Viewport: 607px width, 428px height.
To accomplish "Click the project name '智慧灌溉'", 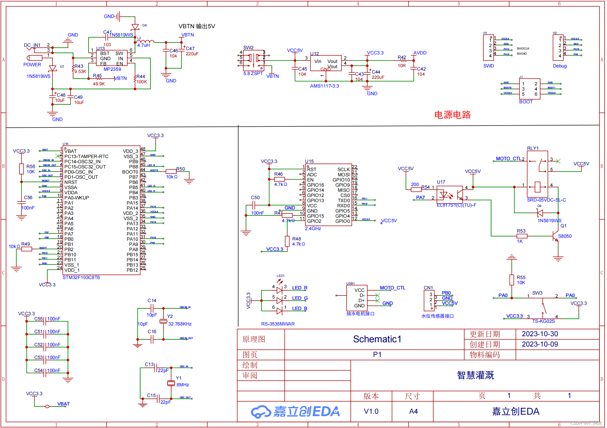I will pyautogui.click(x=475, y=375).
